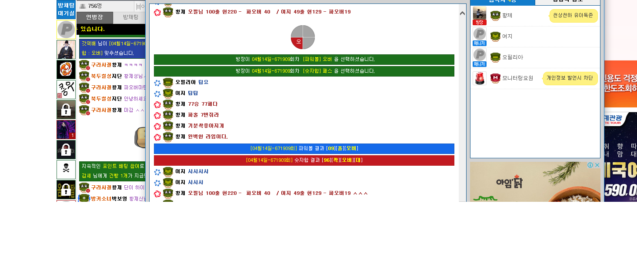Viewport: 637px width, 274px height.
Task: Open the 아임닭 advertisement banner
Action: (x=535, y=182)
